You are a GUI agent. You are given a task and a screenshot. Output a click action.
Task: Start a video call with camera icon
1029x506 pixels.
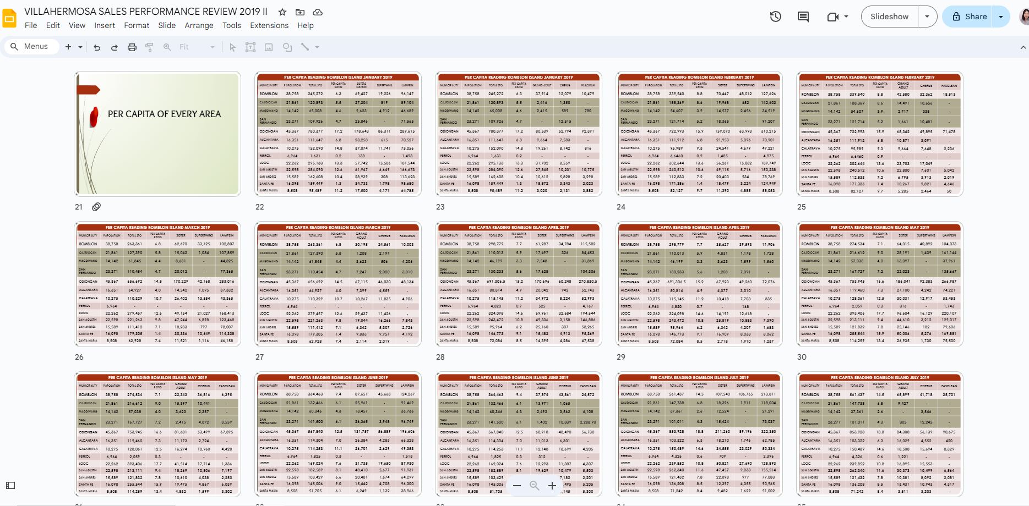click(832, 16)
